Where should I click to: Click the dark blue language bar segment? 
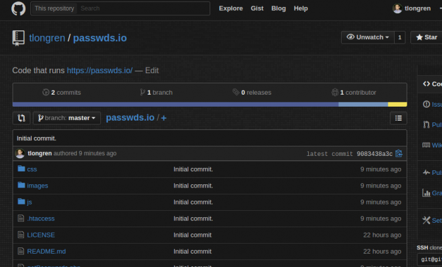(x=176, y=105)
